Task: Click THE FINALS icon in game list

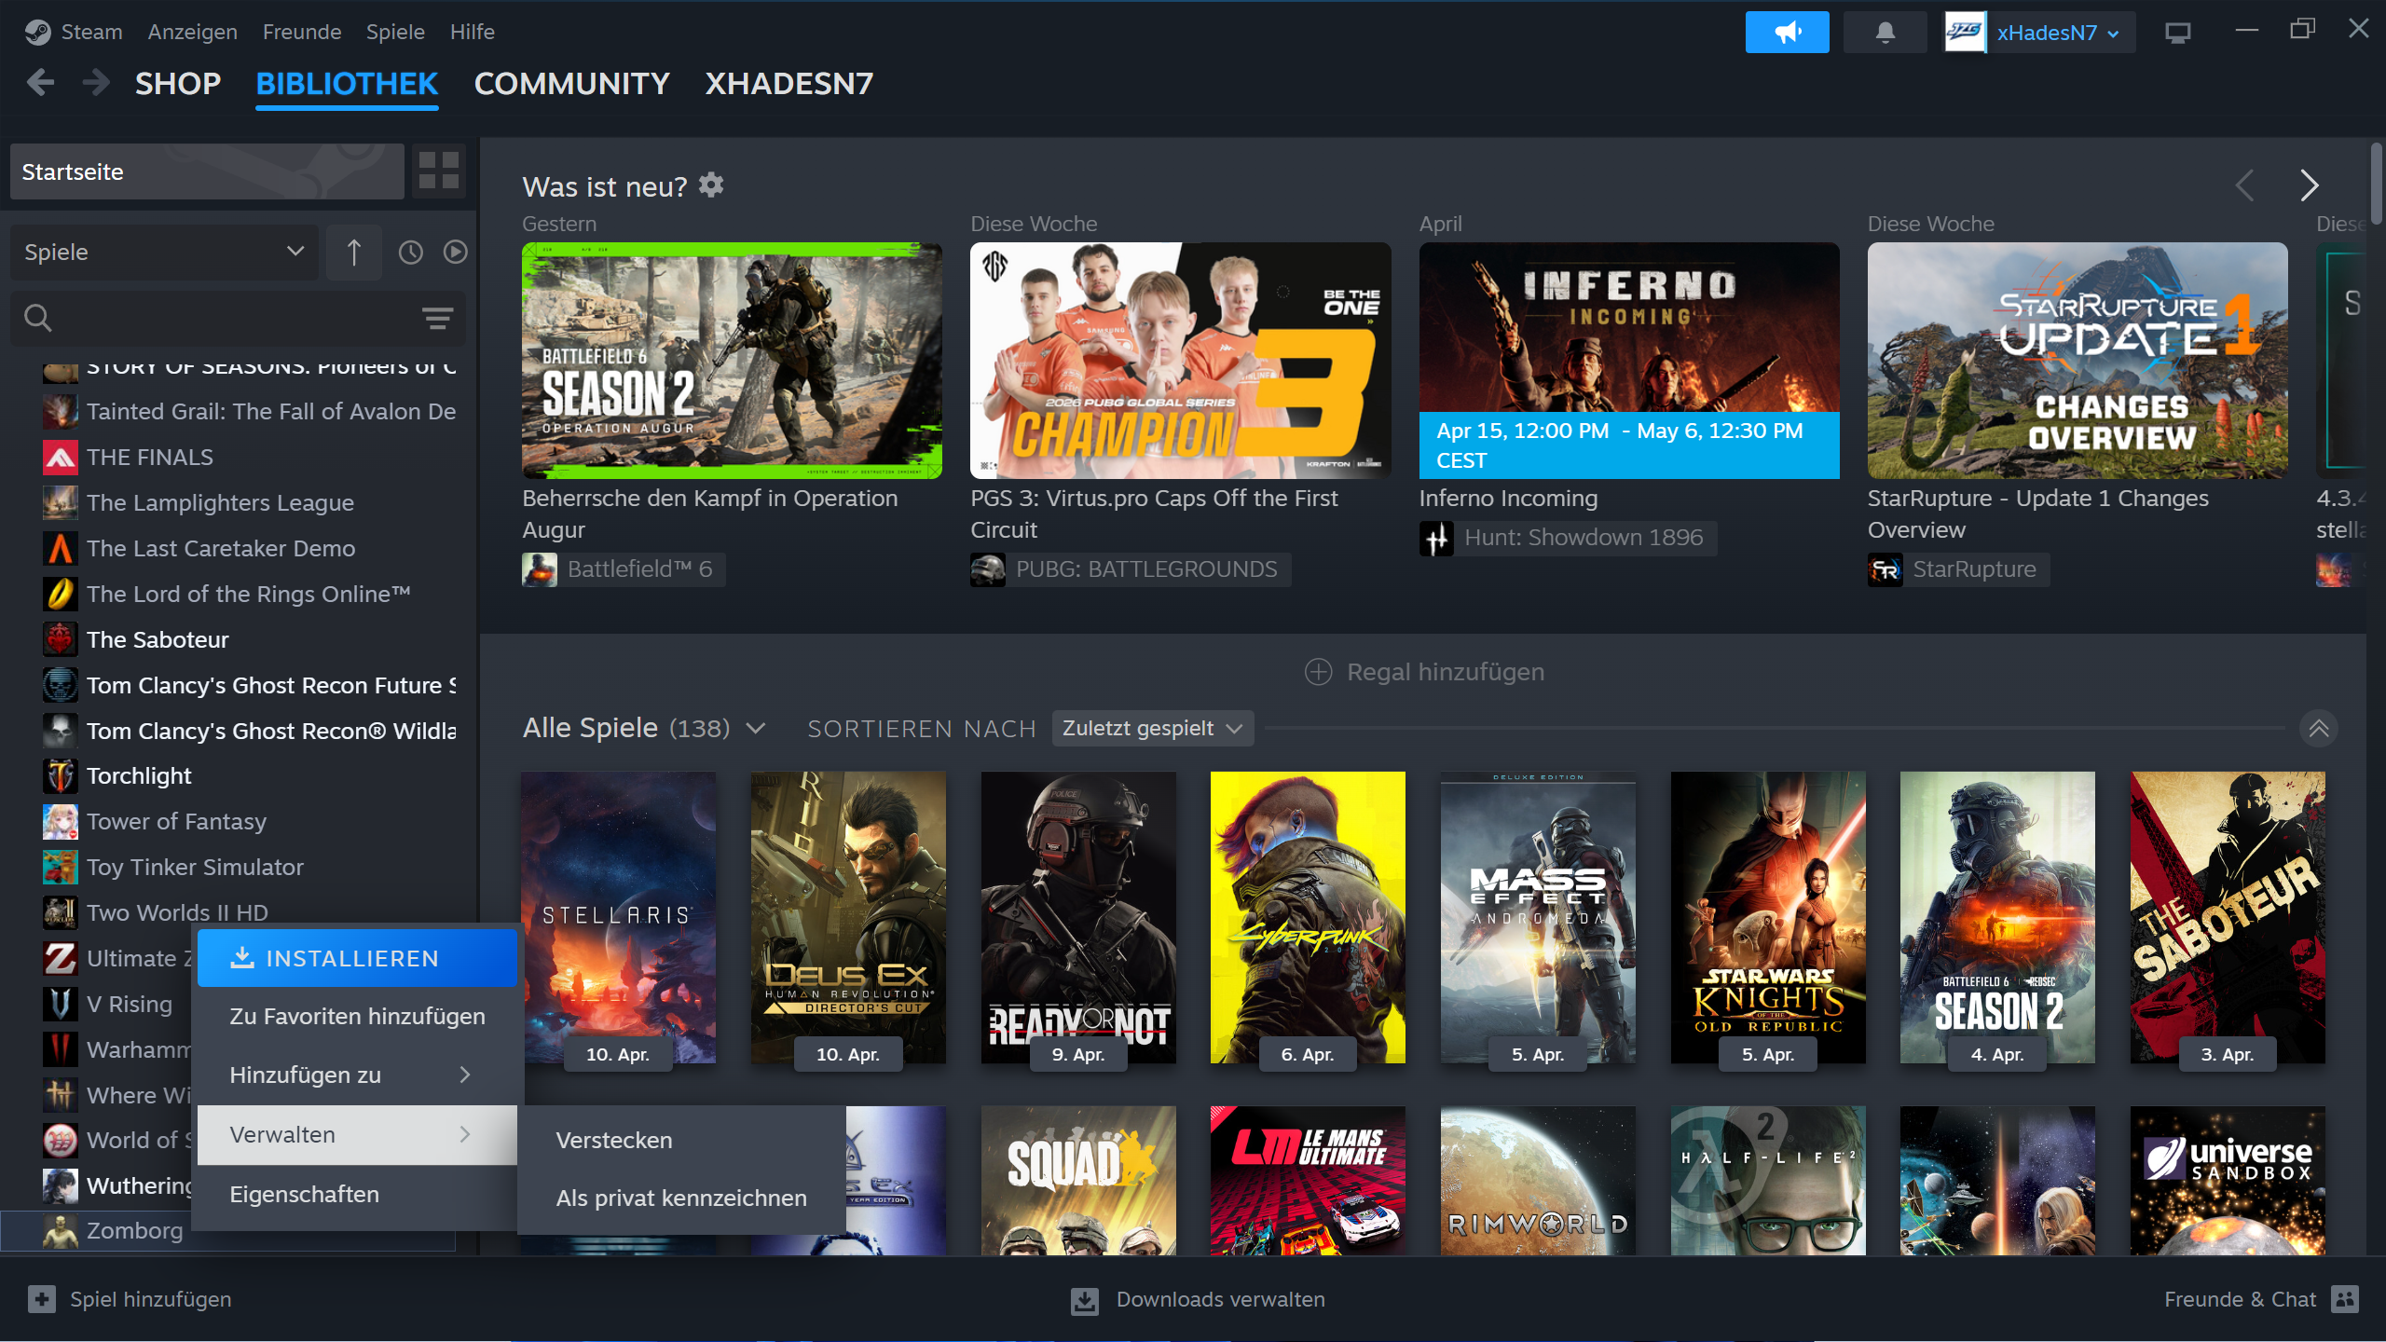Action: coord(61,457)
